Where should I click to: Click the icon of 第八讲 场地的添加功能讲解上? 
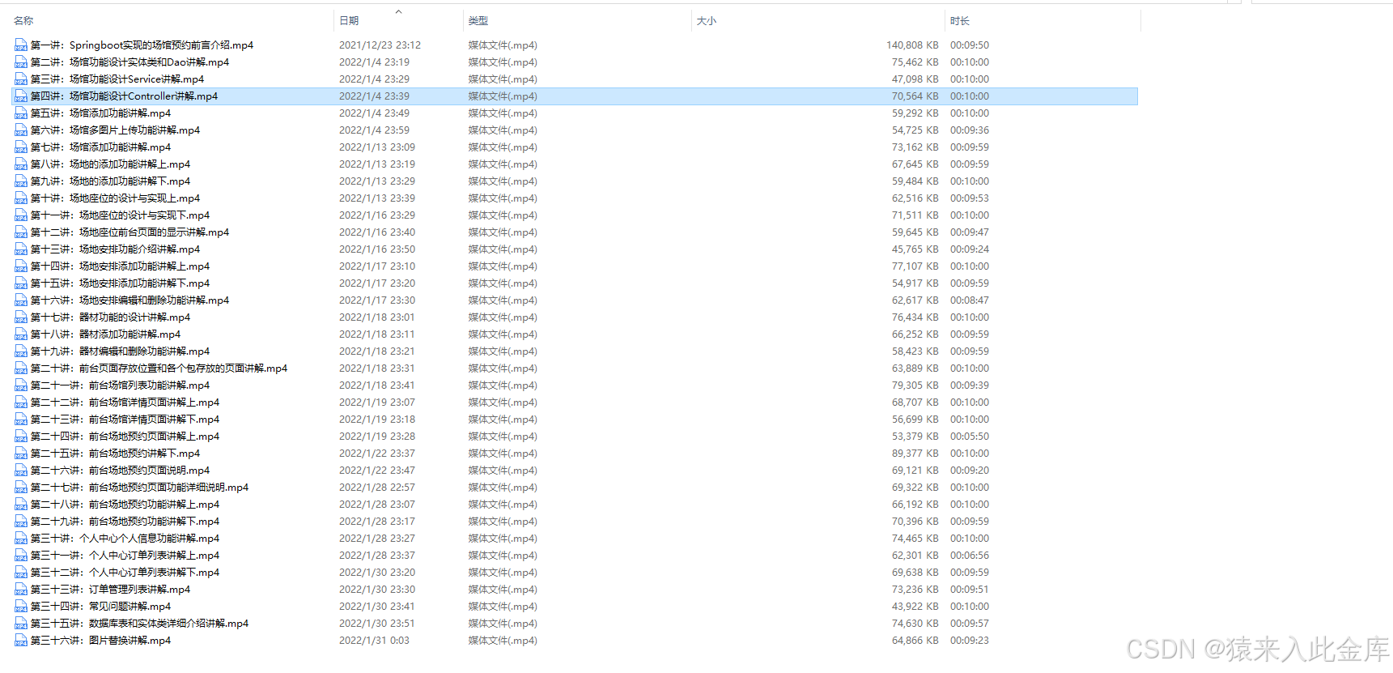coord(21,164)
